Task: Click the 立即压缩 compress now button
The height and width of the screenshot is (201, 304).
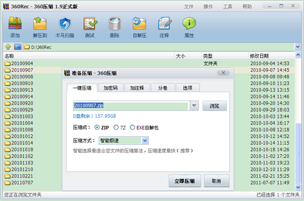Action: [x=184, y=181]
